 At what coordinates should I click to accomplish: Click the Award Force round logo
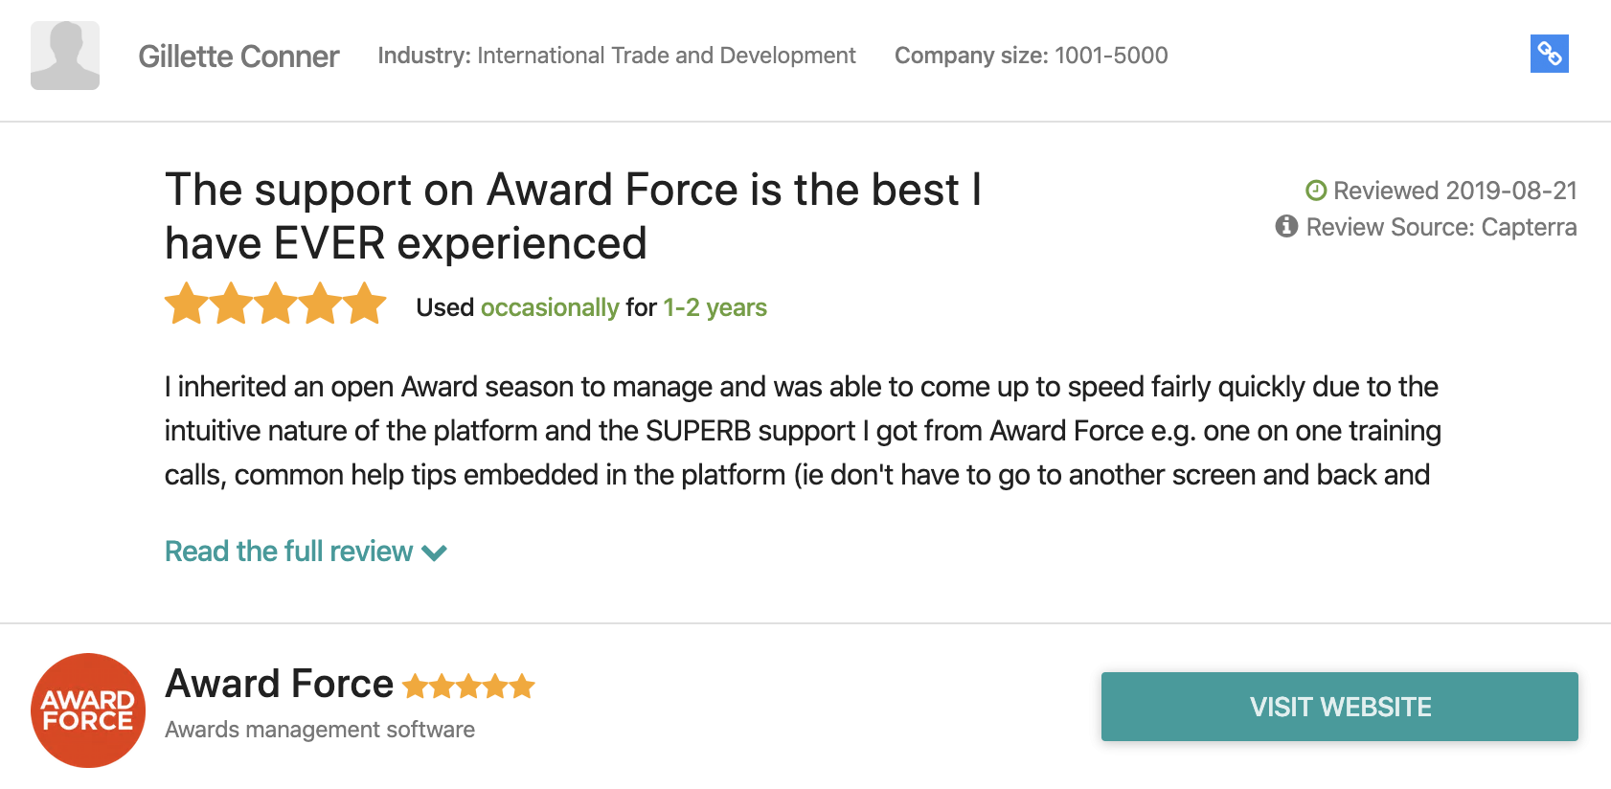(x=88, y=710)
